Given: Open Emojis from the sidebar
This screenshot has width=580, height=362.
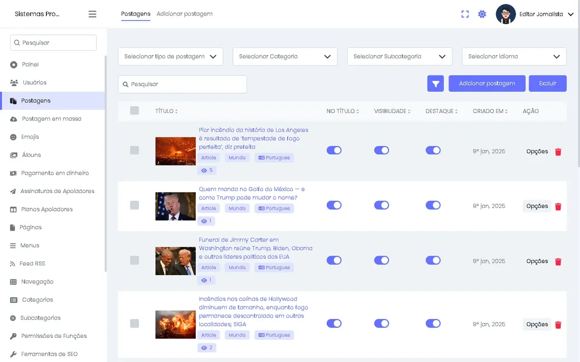Looking at the screenshot, I should point(29,137).
